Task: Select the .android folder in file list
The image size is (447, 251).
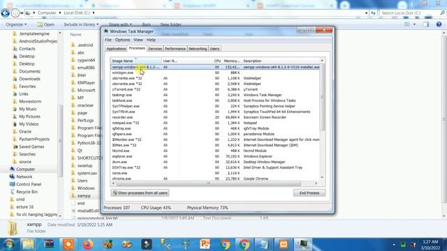Action: point(85,45)
